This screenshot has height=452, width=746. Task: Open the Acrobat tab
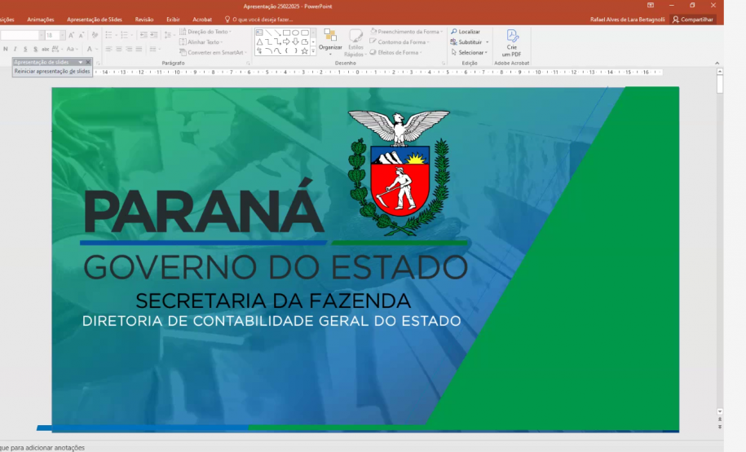202,20
